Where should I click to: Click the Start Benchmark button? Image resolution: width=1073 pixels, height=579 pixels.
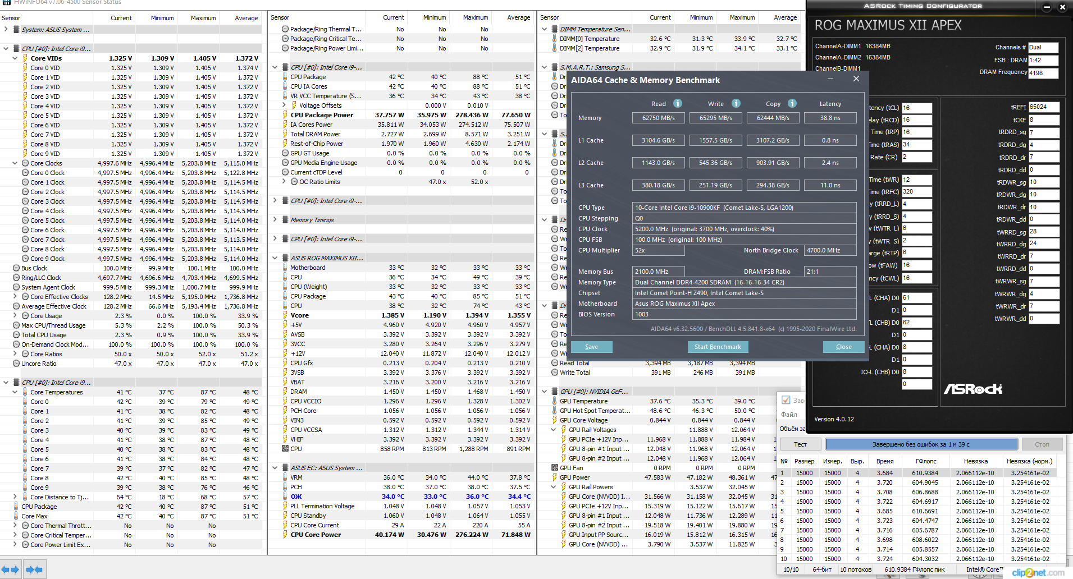[718, 347]
